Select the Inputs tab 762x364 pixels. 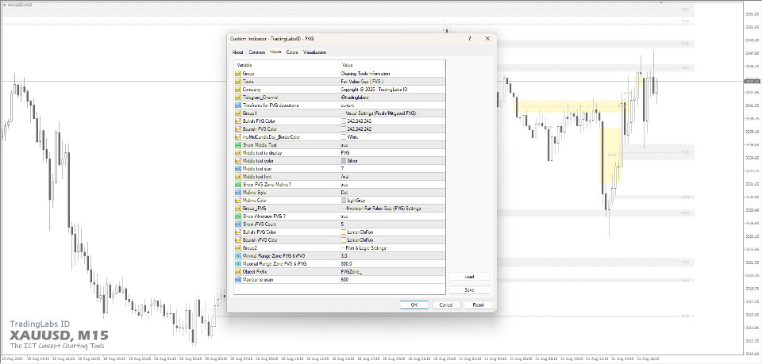click(x=275, y=52)
